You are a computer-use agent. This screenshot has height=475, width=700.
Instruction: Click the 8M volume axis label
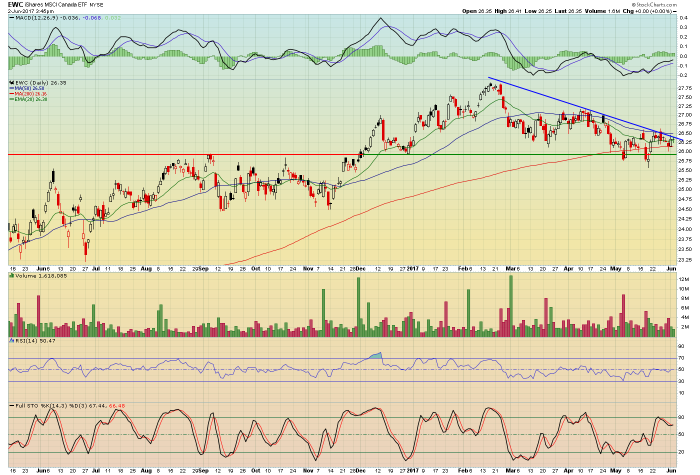[x=684, y=298]
